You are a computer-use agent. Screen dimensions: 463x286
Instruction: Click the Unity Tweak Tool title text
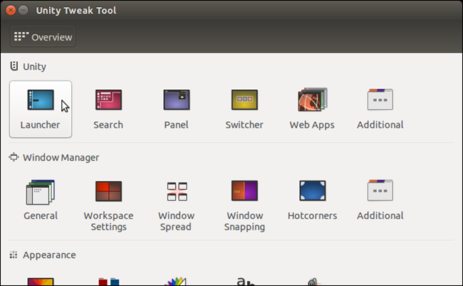point(76,11)
